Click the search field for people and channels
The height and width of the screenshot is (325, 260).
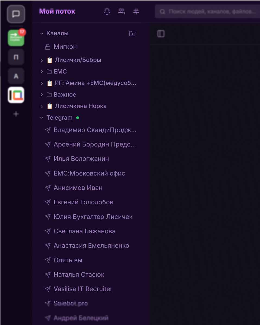coord(212,12)
